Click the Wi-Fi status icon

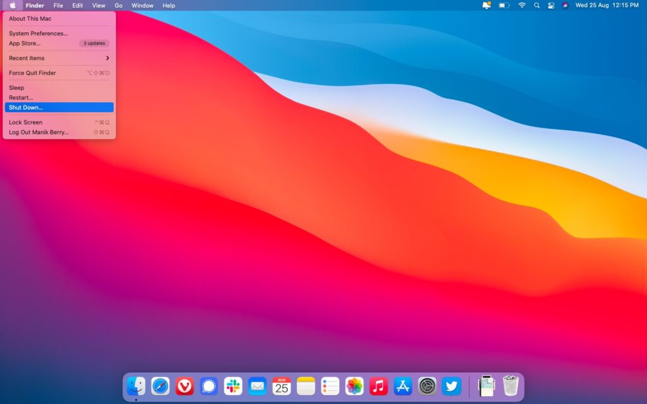522,6
